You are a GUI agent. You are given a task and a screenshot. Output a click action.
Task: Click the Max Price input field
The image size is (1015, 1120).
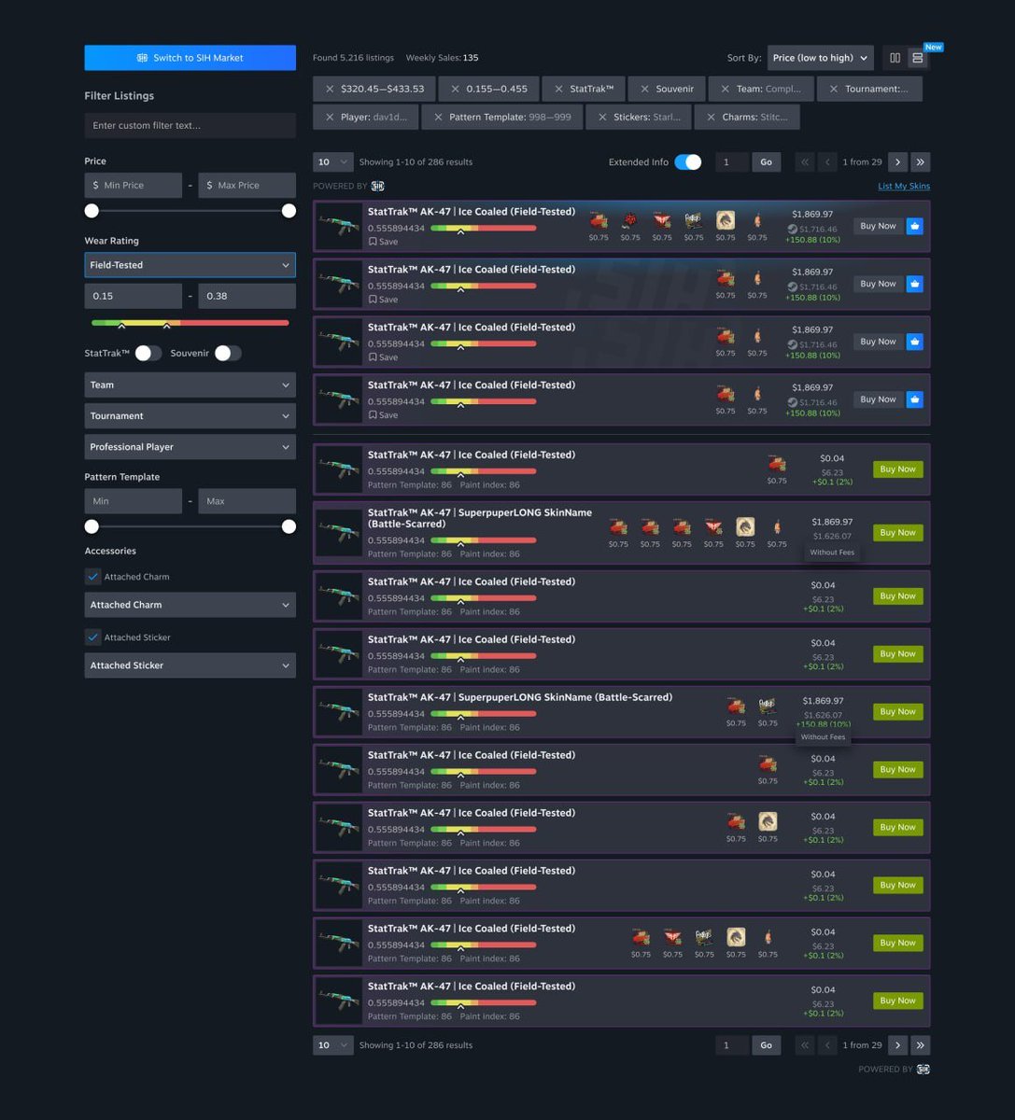[247, 185]
